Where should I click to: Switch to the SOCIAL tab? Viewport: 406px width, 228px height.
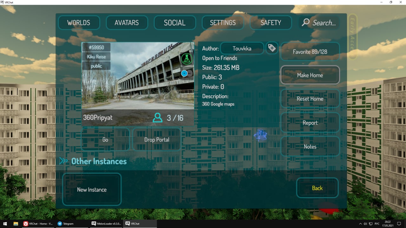pos(174,23)
